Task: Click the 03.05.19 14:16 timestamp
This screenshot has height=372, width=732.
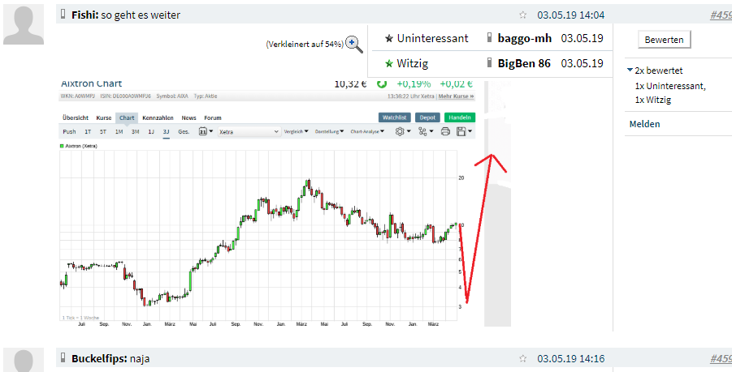Action: 571,359
